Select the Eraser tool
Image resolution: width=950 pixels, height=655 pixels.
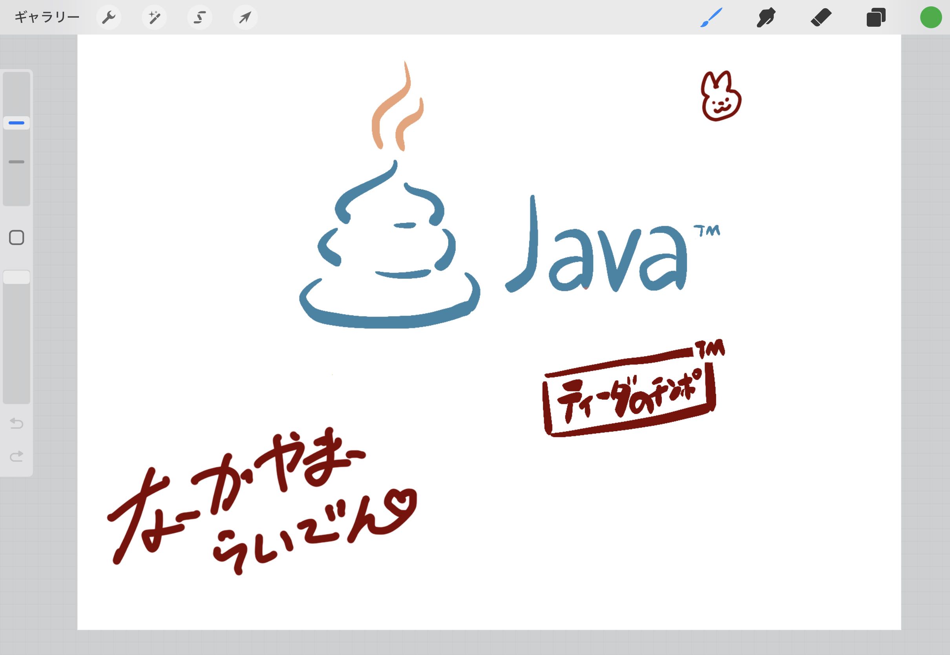[821, 17]
